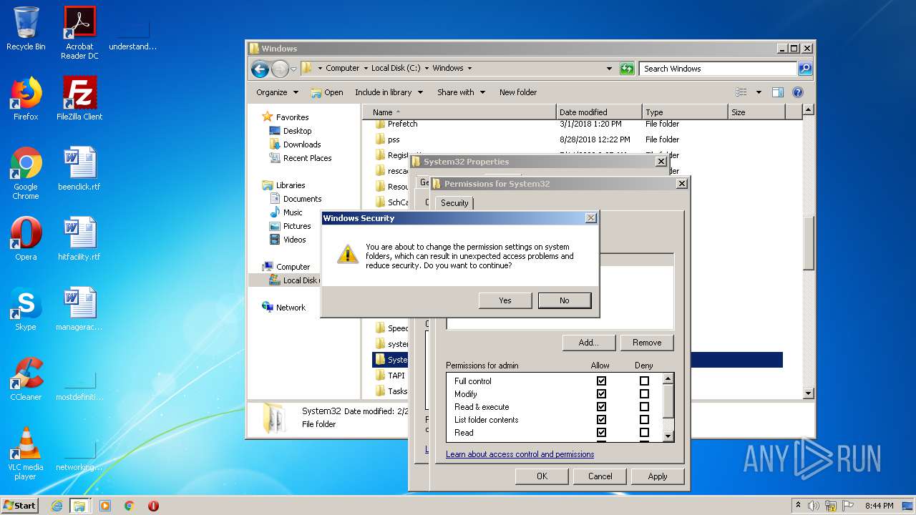Click the search magnifier icon
This screenshot has width=916, height=515.
(x=805, y=69)
